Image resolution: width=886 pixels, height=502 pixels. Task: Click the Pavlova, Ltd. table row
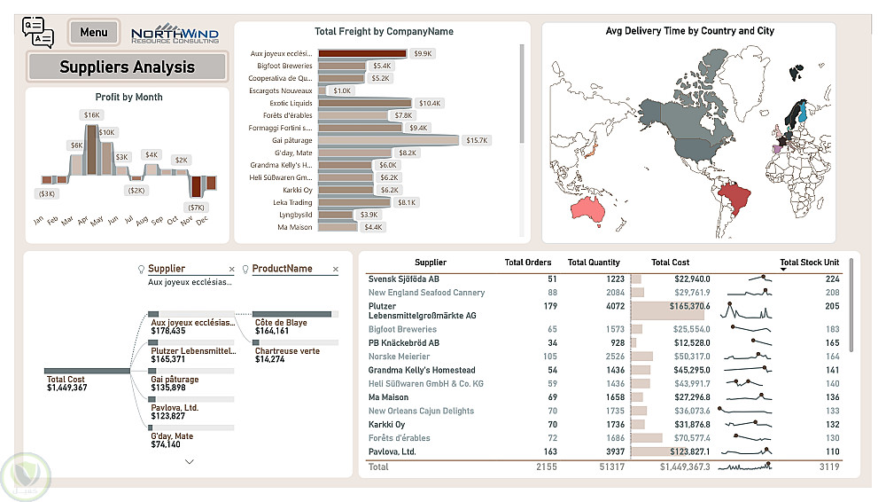(603, 451)
